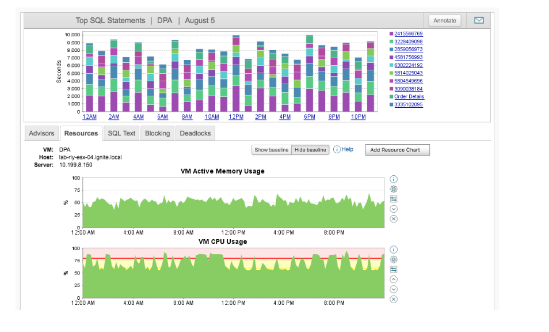This screenshot has height=332, width=549.
Task: Open info for VM CPU Usage chart
Action: (394, 250)
